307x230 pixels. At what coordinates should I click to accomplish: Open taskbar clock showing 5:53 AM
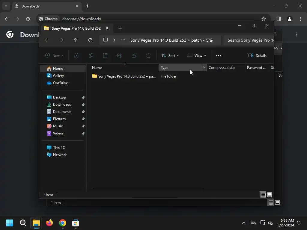(286, 223)
